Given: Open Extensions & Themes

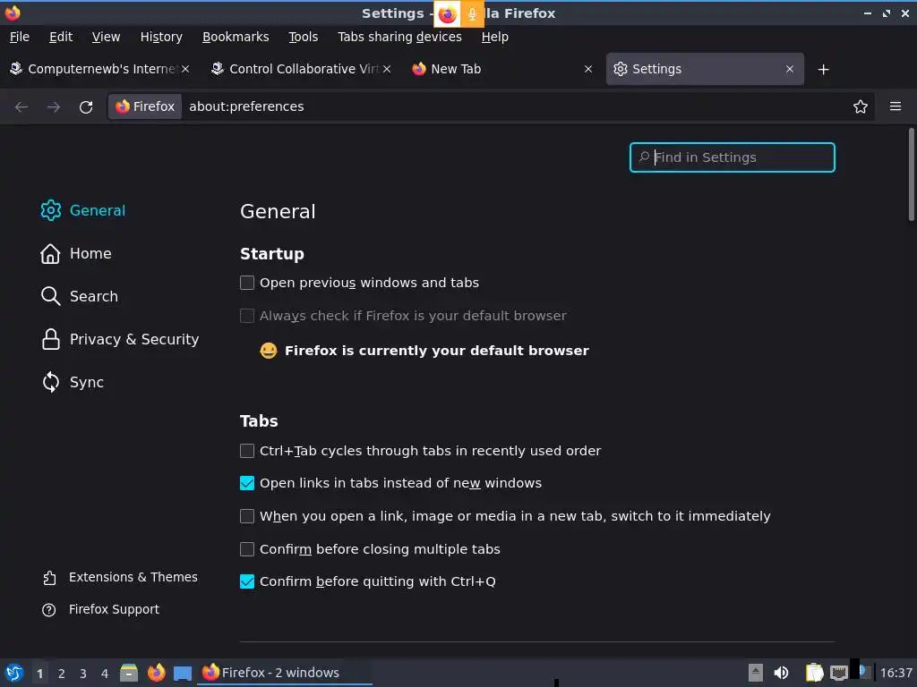Looking at the screenshot, I should tap(120, 577).
